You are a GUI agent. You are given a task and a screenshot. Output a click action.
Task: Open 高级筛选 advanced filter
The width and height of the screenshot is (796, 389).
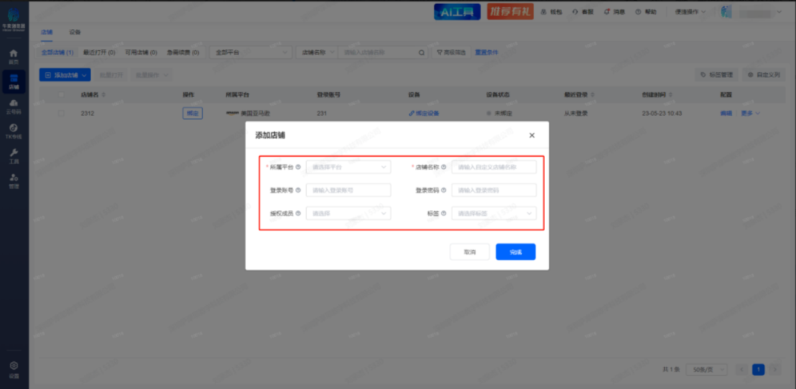(x=451, y=53)
